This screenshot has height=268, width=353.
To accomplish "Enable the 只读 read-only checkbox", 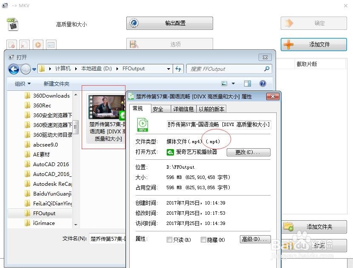I will (x=169, y=239).
